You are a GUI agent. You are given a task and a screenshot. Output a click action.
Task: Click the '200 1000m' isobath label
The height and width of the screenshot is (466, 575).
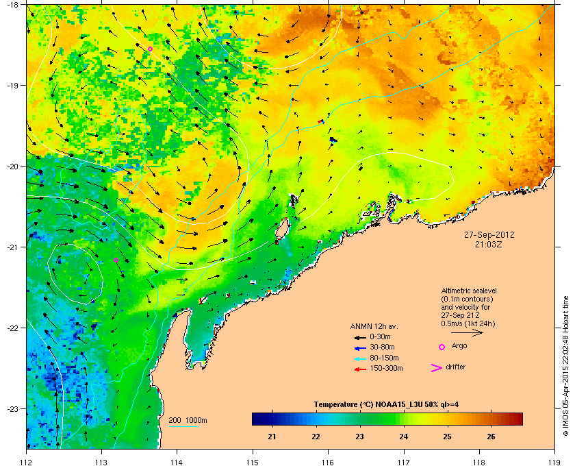188,420
